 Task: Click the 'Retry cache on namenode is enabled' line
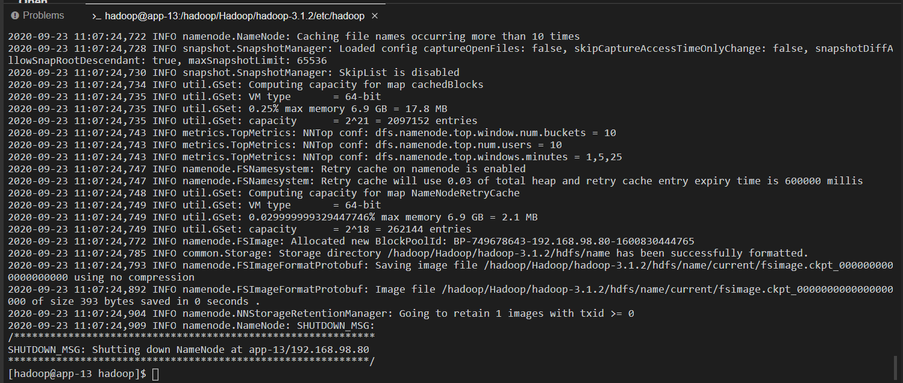coord(267,169)
